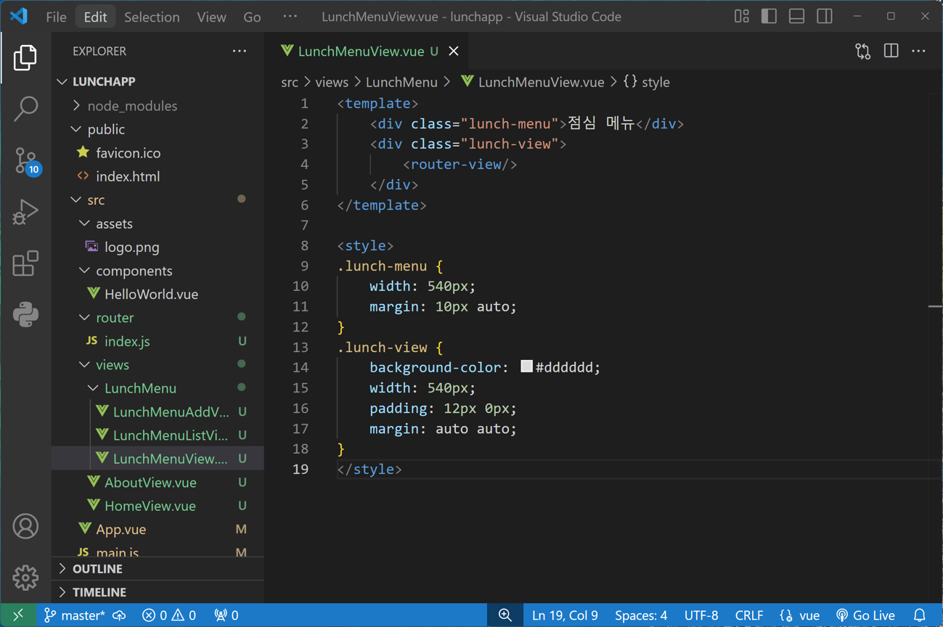Click the #dddddd color swatch
The height and width of the screenshot is (627, 943).
(x=526, y=366)
